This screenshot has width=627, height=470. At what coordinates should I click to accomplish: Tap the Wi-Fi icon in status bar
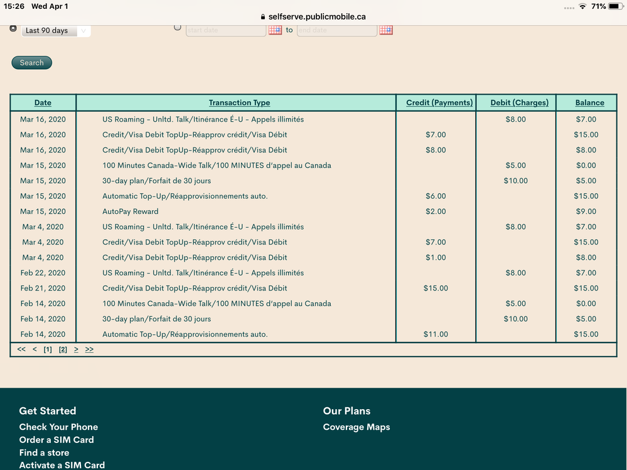point(582,6)
